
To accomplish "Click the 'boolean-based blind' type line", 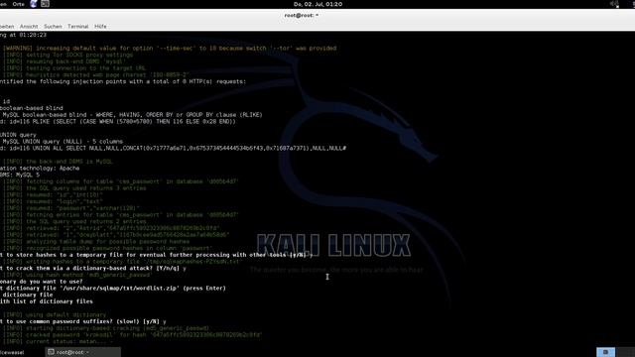I will pyautogui.click(x=32, y=108).
